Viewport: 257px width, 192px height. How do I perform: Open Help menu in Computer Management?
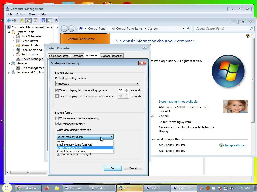42,14
